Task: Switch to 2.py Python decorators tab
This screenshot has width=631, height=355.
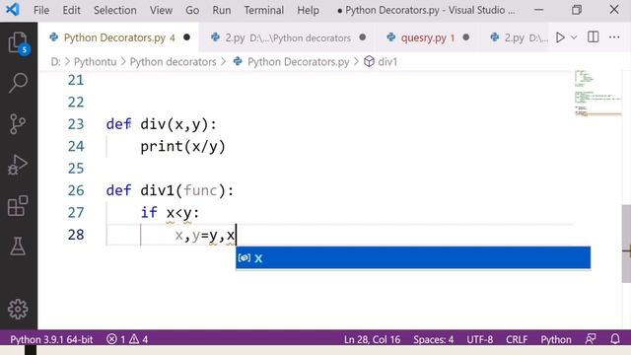Action: coord(287,37)
